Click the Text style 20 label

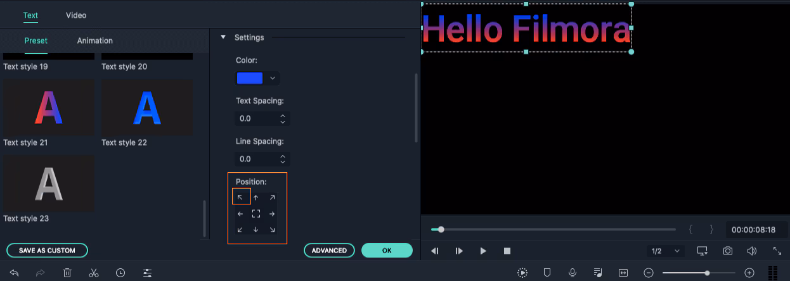coord(124,66)
